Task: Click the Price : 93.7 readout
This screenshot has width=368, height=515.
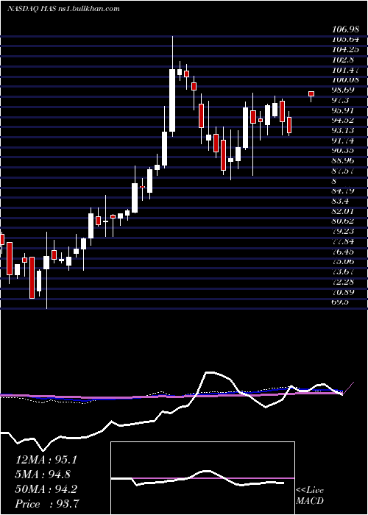Action: pyautogui.click(x=46, y=504)
